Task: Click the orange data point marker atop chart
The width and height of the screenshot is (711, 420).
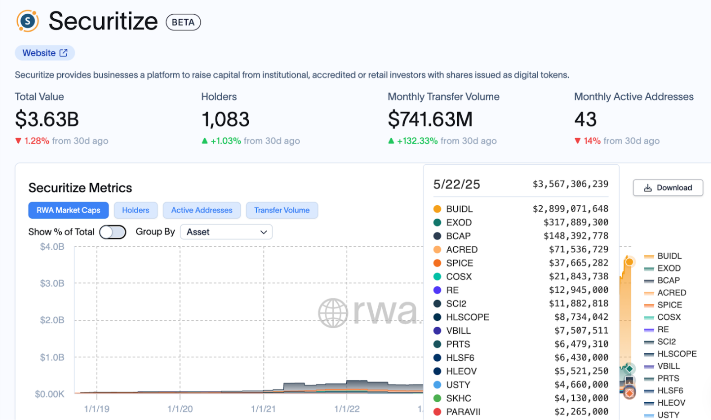Action: (629, 262)
